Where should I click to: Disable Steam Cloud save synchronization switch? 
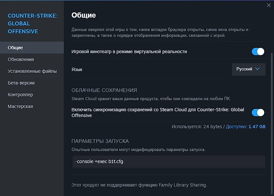pyautogui.click(x=258, y=112)
